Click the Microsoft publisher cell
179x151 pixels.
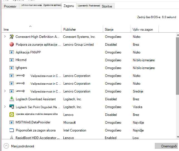(x=69, y=123)
